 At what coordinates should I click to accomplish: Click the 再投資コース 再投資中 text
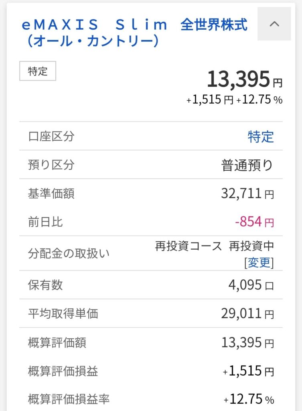215,246
